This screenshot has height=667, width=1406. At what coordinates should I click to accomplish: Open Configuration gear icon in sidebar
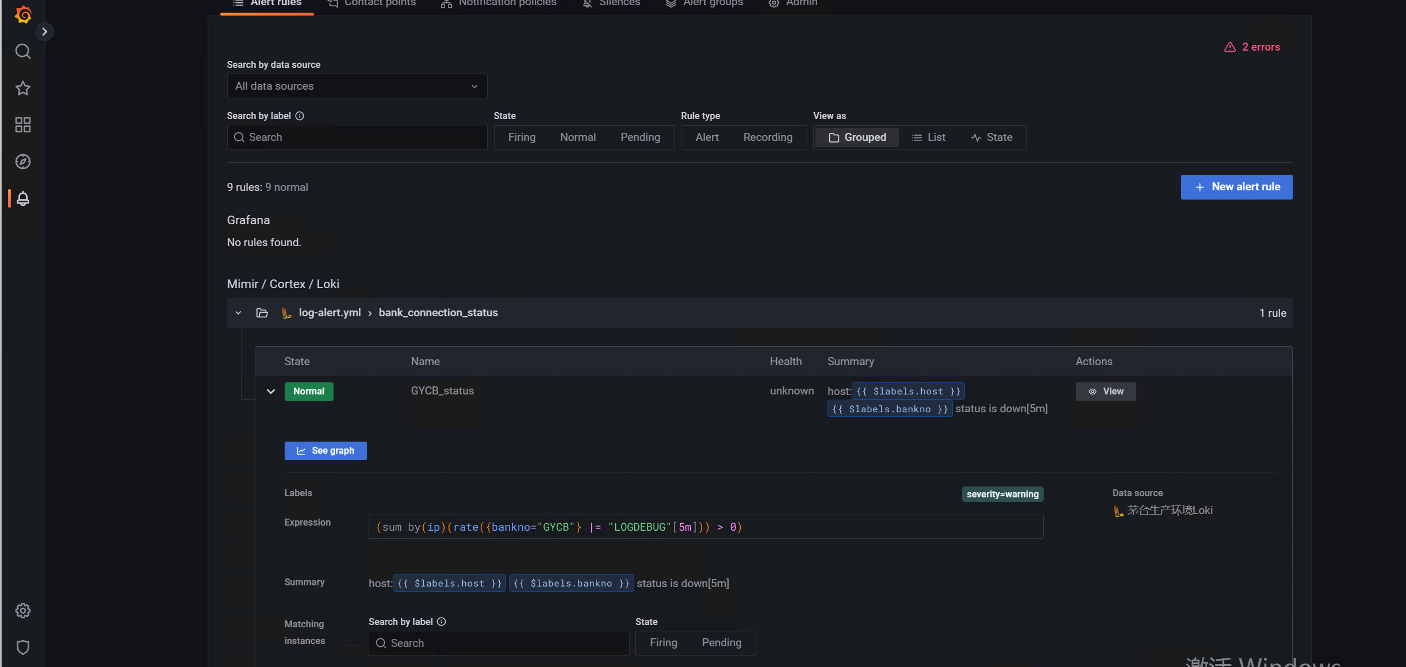coord(23,611)
